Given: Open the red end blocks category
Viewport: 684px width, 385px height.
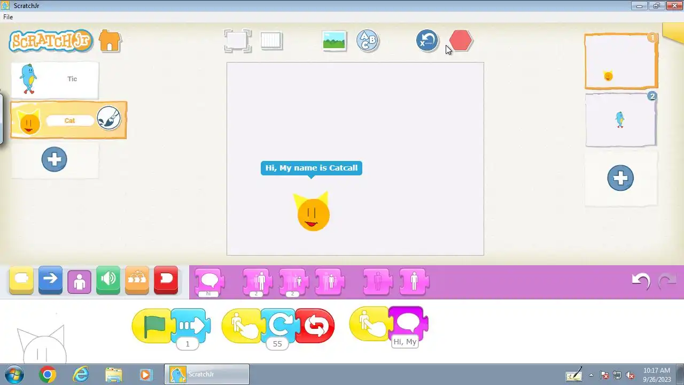Looking at the screenshot, I should click(x=166, y=280).
